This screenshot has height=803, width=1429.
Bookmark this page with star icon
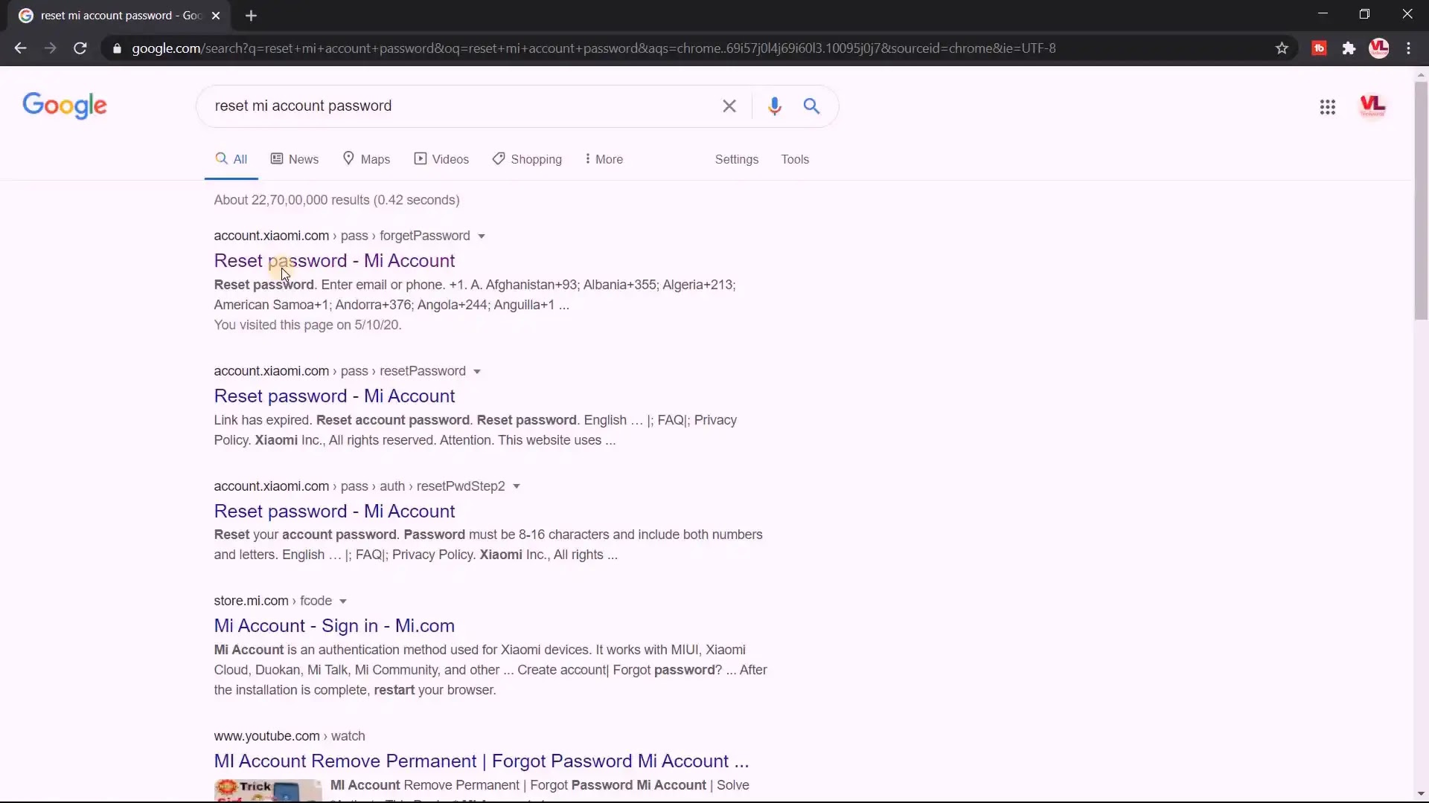pos(1282,48)
